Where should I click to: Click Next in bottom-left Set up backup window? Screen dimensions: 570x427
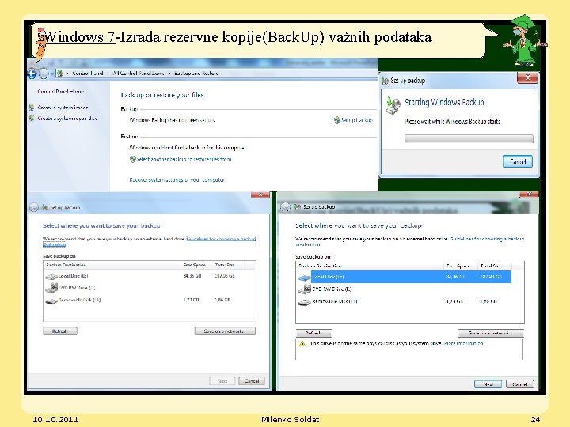[222, 381]
